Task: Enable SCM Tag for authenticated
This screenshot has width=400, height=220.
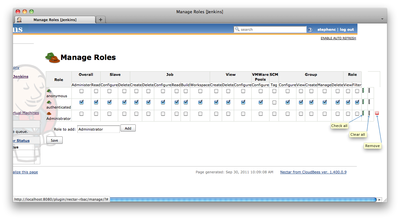Action: tap(274, 102)
